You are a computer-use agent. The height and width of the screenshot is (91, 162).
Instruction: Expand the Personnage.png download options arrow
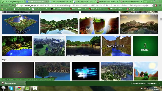(25, 83)
